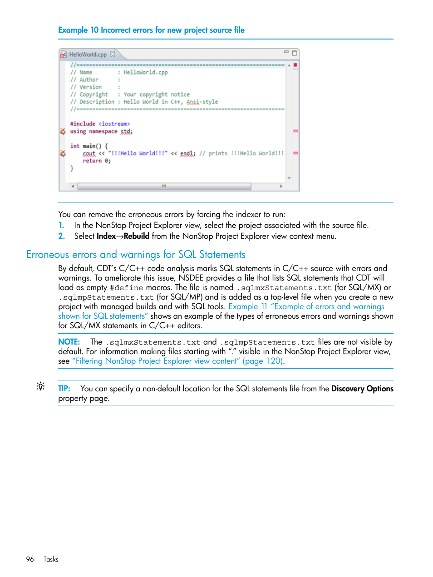The width and height of the screenshot is (433, 577).
Task: Click the underlined 'endl' in the code
Action: 187,153
